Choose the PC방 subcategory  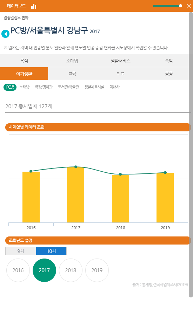pos(10,87)
